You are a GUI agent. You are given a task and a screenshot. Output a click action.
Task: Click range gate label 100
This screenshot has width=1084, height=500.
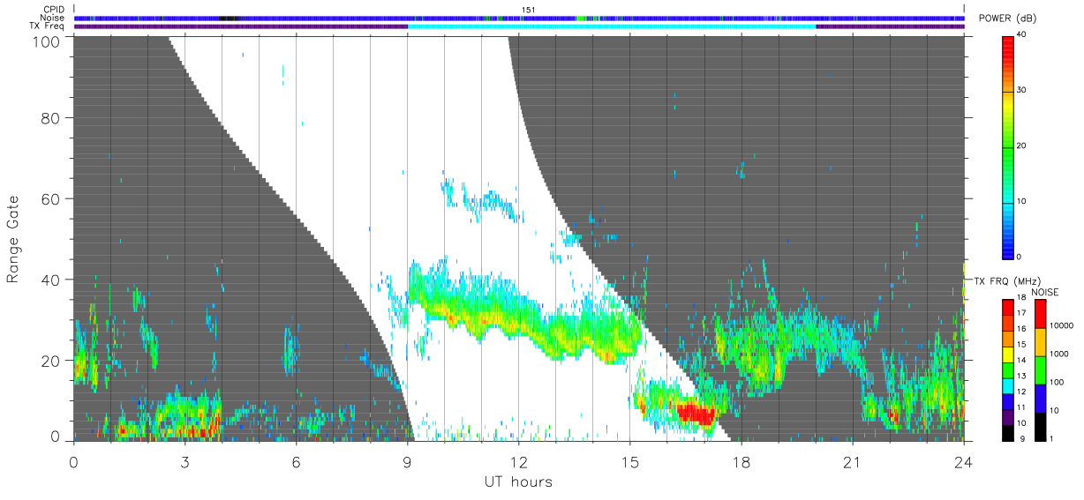coord(47,41)
